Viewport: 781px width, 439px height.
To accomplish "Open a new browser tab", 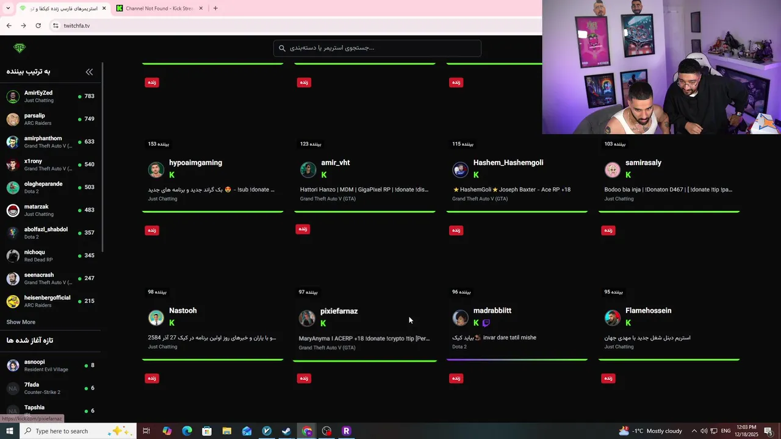I will [215, 9].
